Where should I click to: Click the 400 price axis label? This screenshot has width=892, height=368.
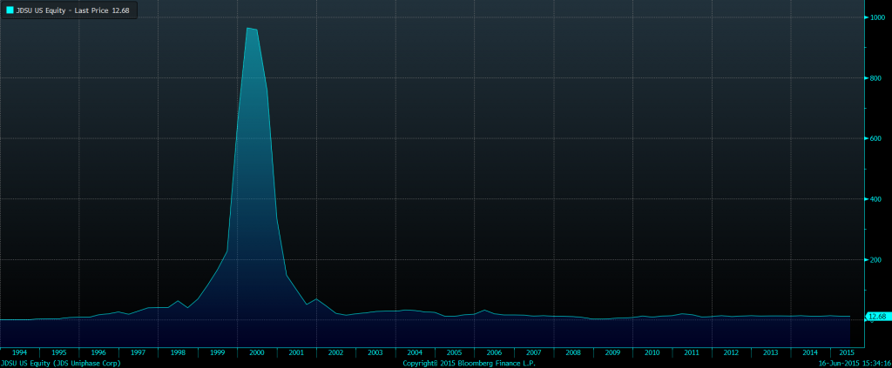pos(875,199)
